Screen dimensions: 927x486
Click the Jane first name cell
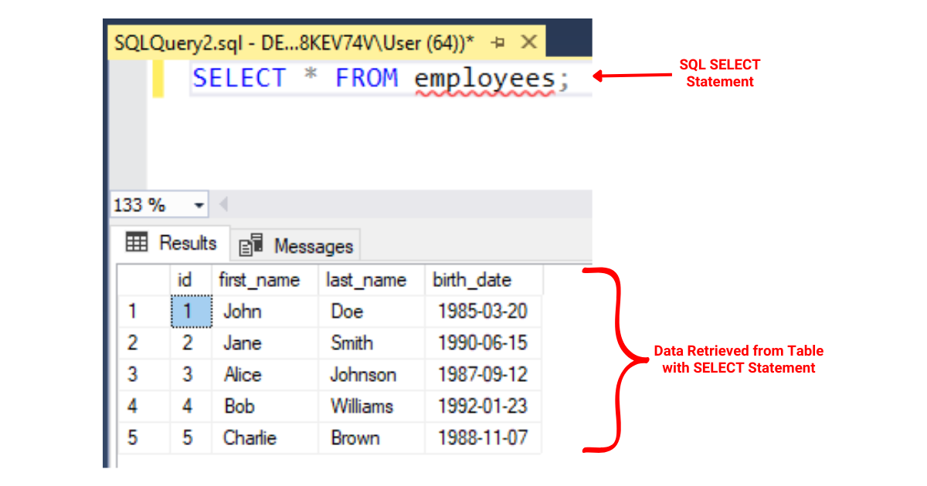[266, 343]
